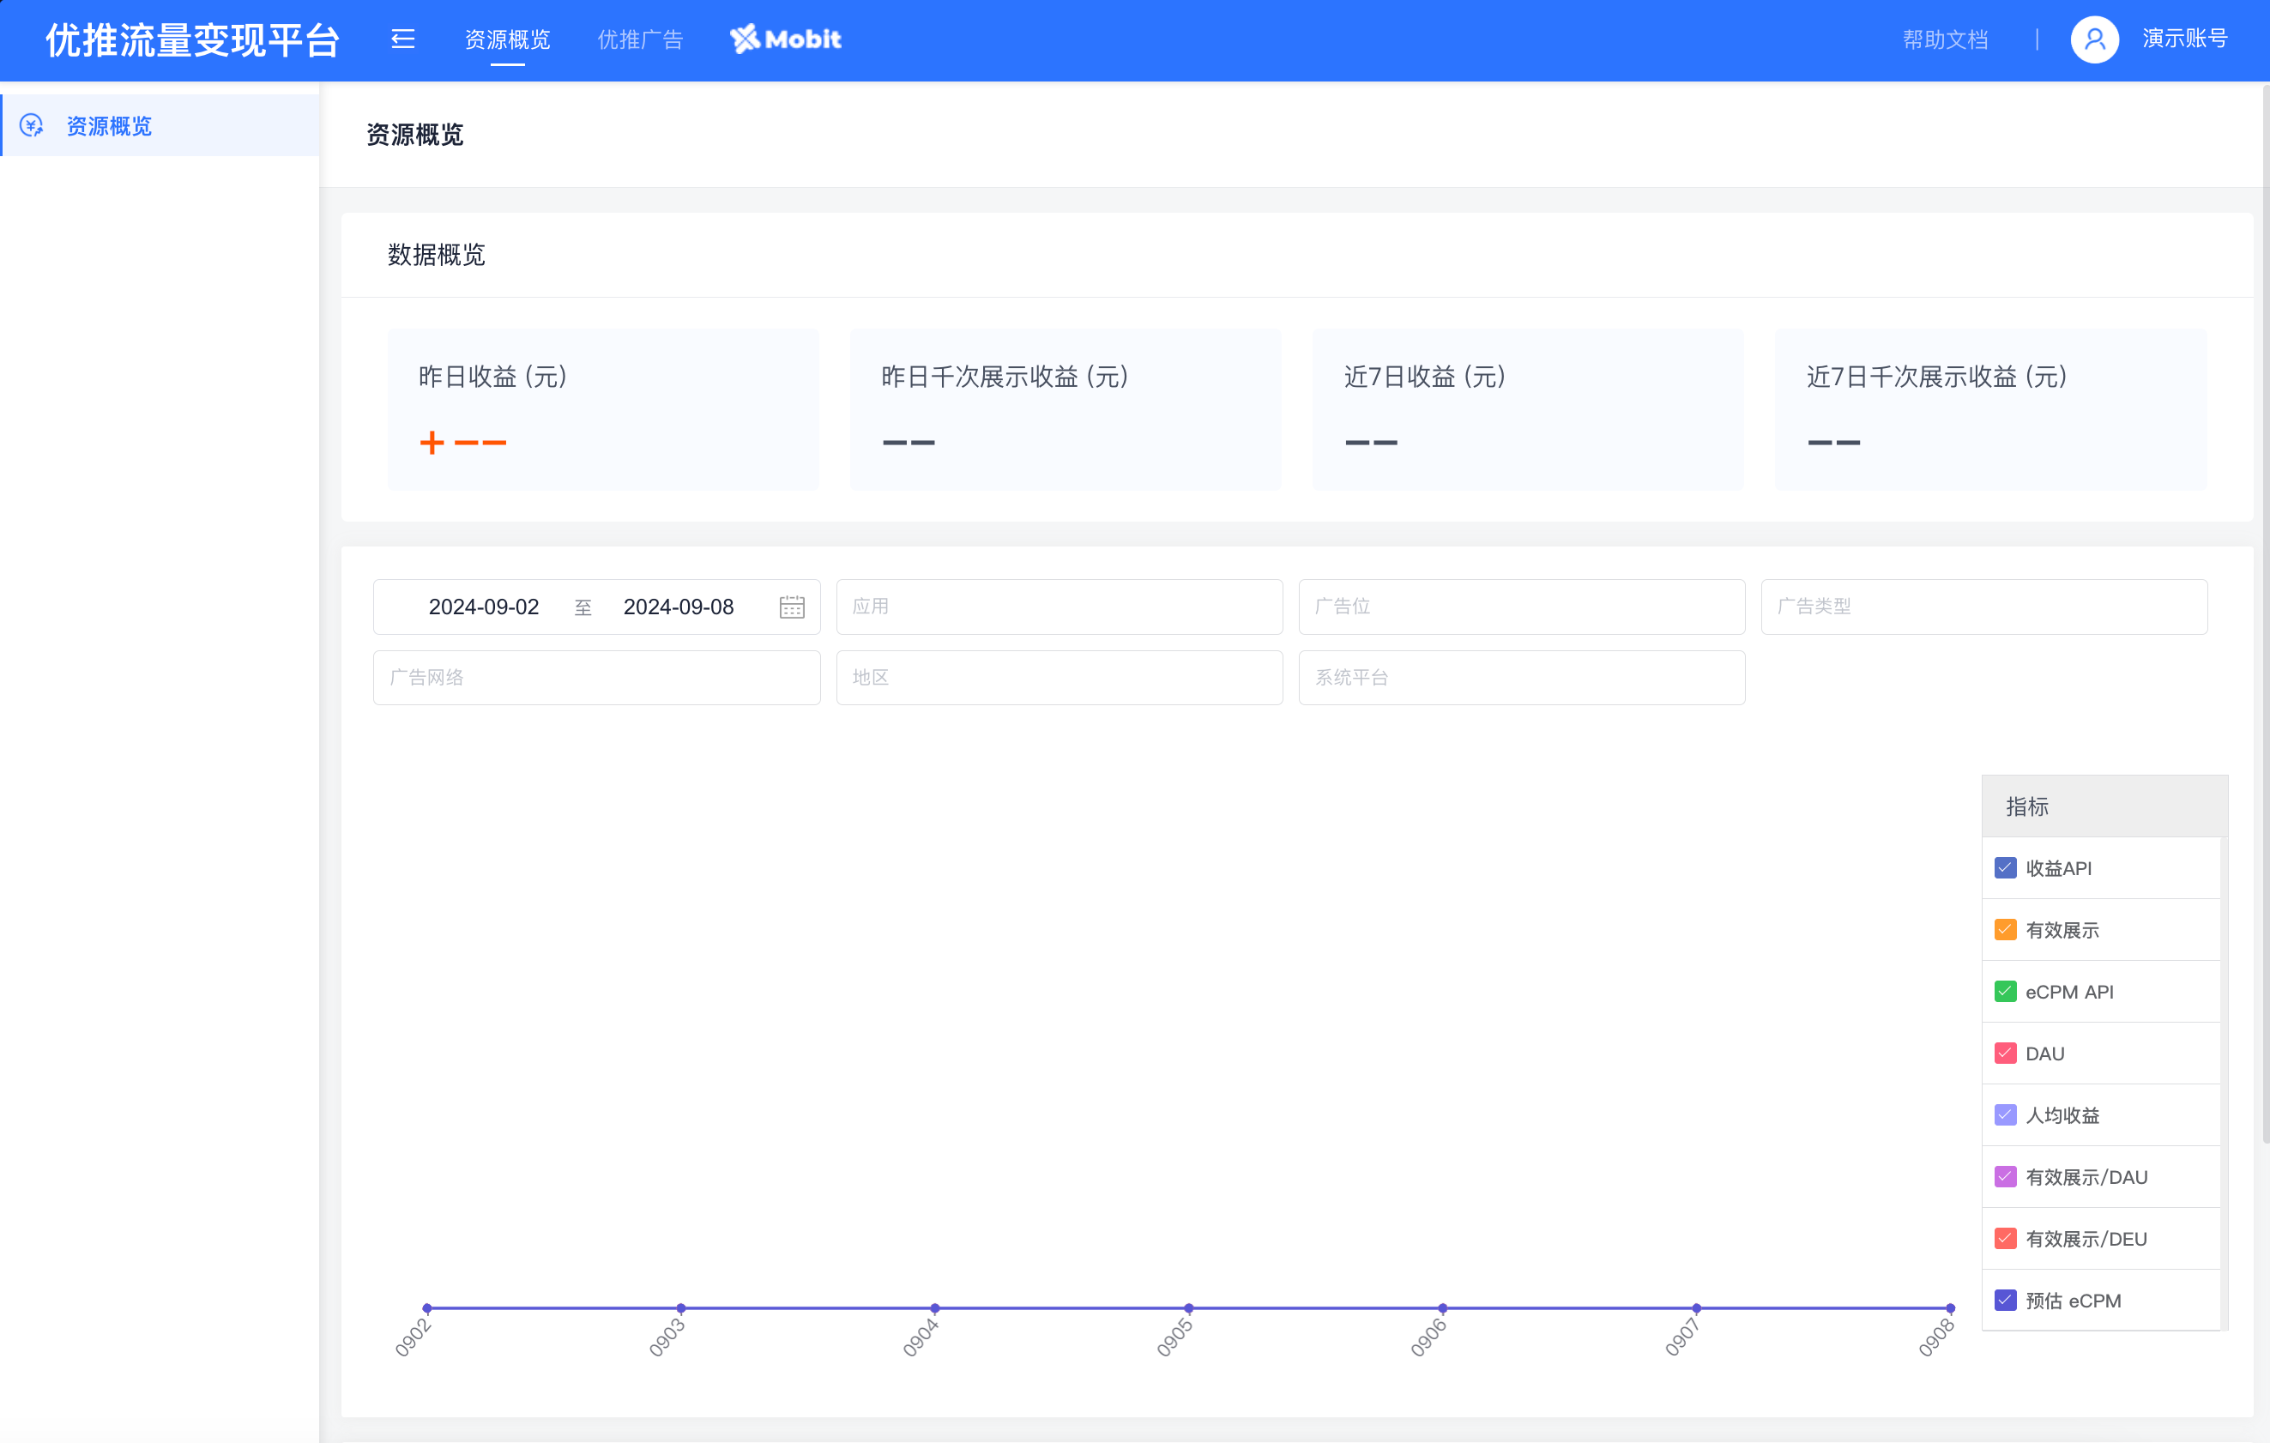Toggle the 有效展示 metric checkbox
The height and width of the screenshot is (1443, 2270).
tap(2005, 929)
